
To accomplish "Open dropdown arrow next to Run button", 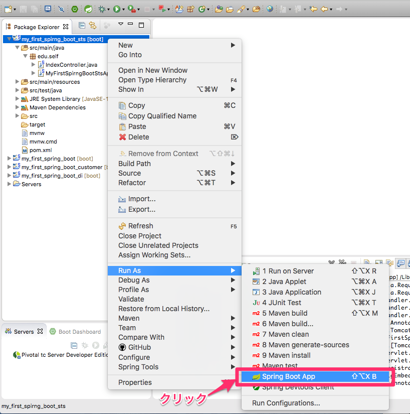I will 123,10.
